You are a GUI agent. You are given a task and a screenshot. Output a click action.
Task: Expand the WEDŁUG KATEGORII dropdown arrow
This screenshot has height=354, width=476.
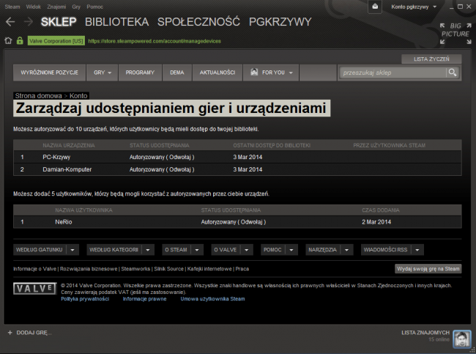coord(148,250)
